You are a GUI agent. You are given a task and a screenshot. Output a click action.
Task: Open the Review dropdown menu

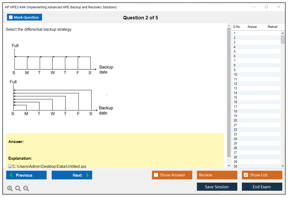pos(217,175)
